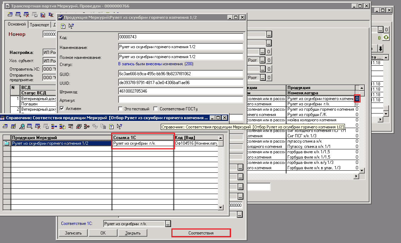Click Справочник list scrollbar up arrow

click(x=221, y=138)
